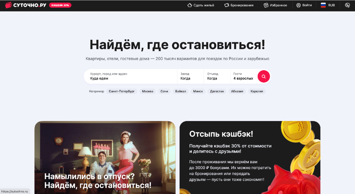The height and width of the screenshot is (194, 355).
Task: Open Избранное favorites link
Action: [x=275, y=5]
